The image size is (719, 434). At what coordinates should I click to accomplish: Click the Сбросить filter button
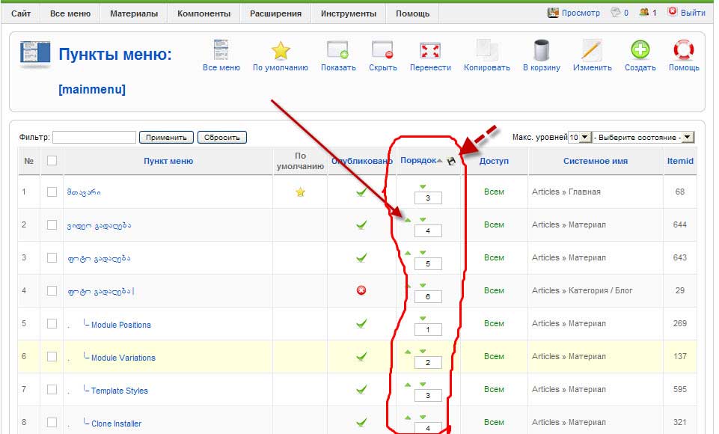click(x=222, y=137)
